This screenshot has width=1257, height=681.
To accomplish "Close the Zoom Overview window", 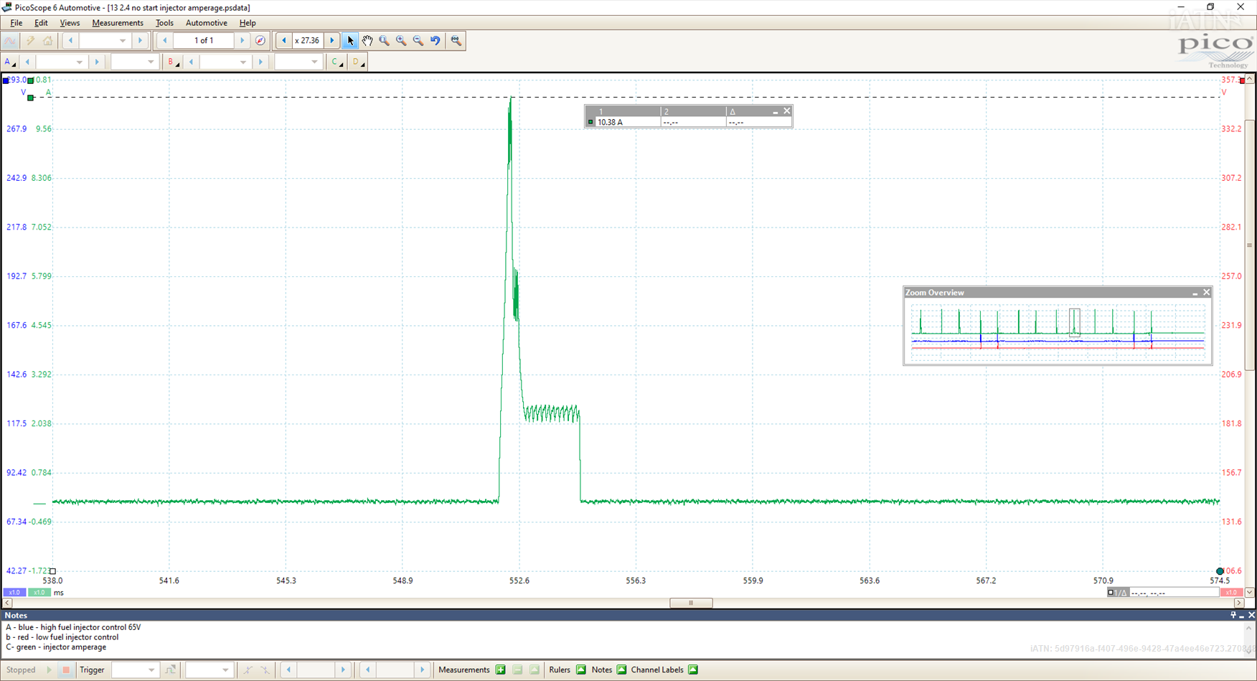I will (x=1207, y=293).
